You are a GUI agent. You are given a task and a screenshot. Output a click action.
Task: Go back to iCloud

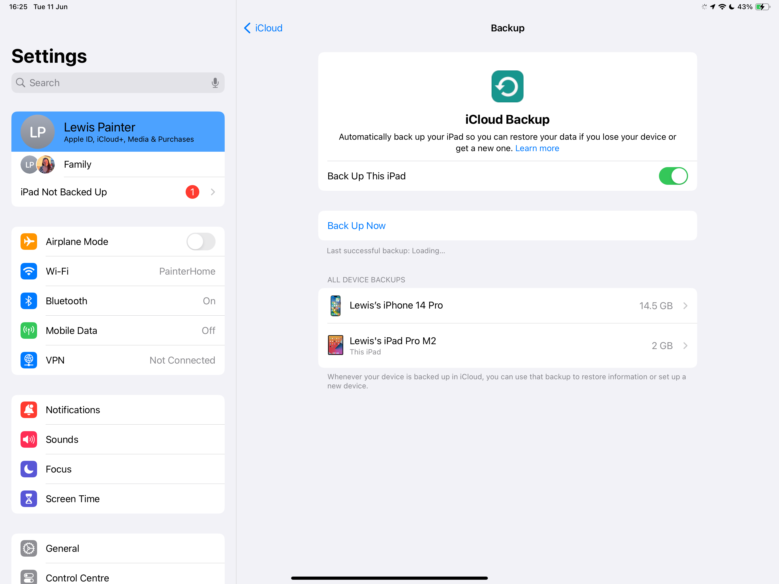[263, 28]
